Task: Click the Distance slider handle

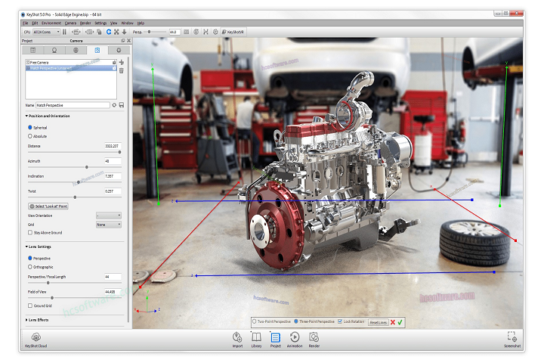Action: point(119,152)
